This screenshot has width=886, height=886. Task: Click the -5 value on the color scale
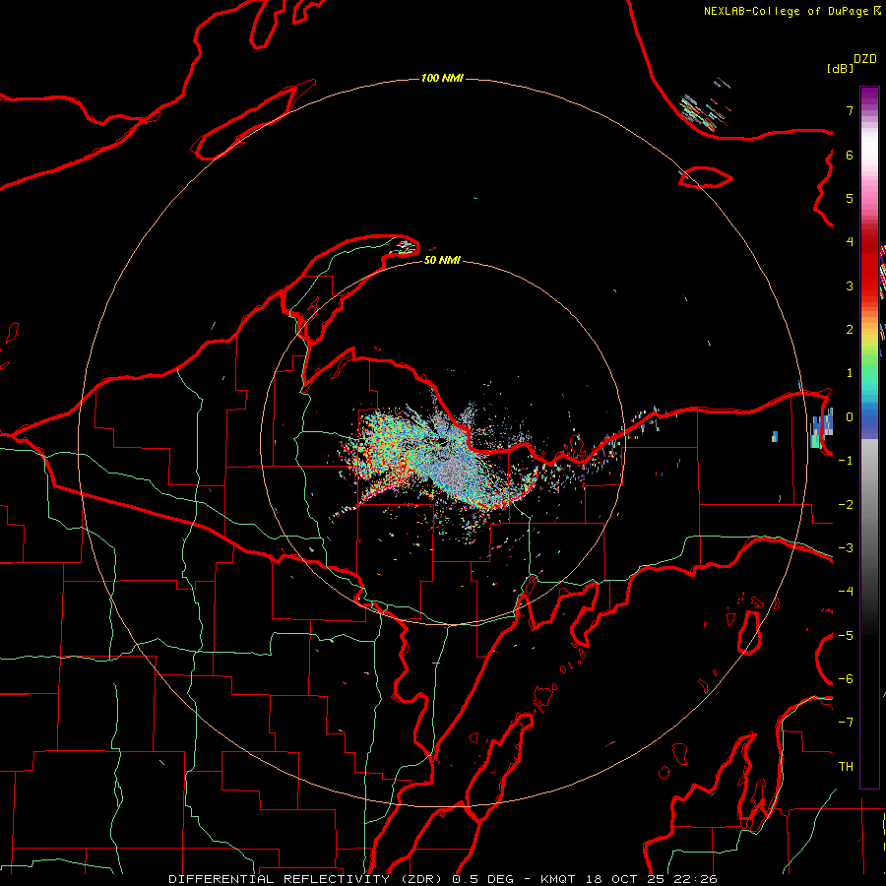point(846,636)
